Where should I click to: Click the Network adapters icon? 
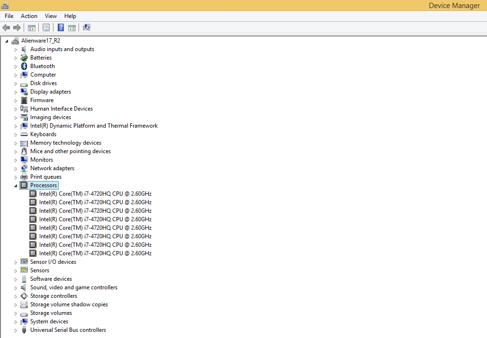point(24,168)
